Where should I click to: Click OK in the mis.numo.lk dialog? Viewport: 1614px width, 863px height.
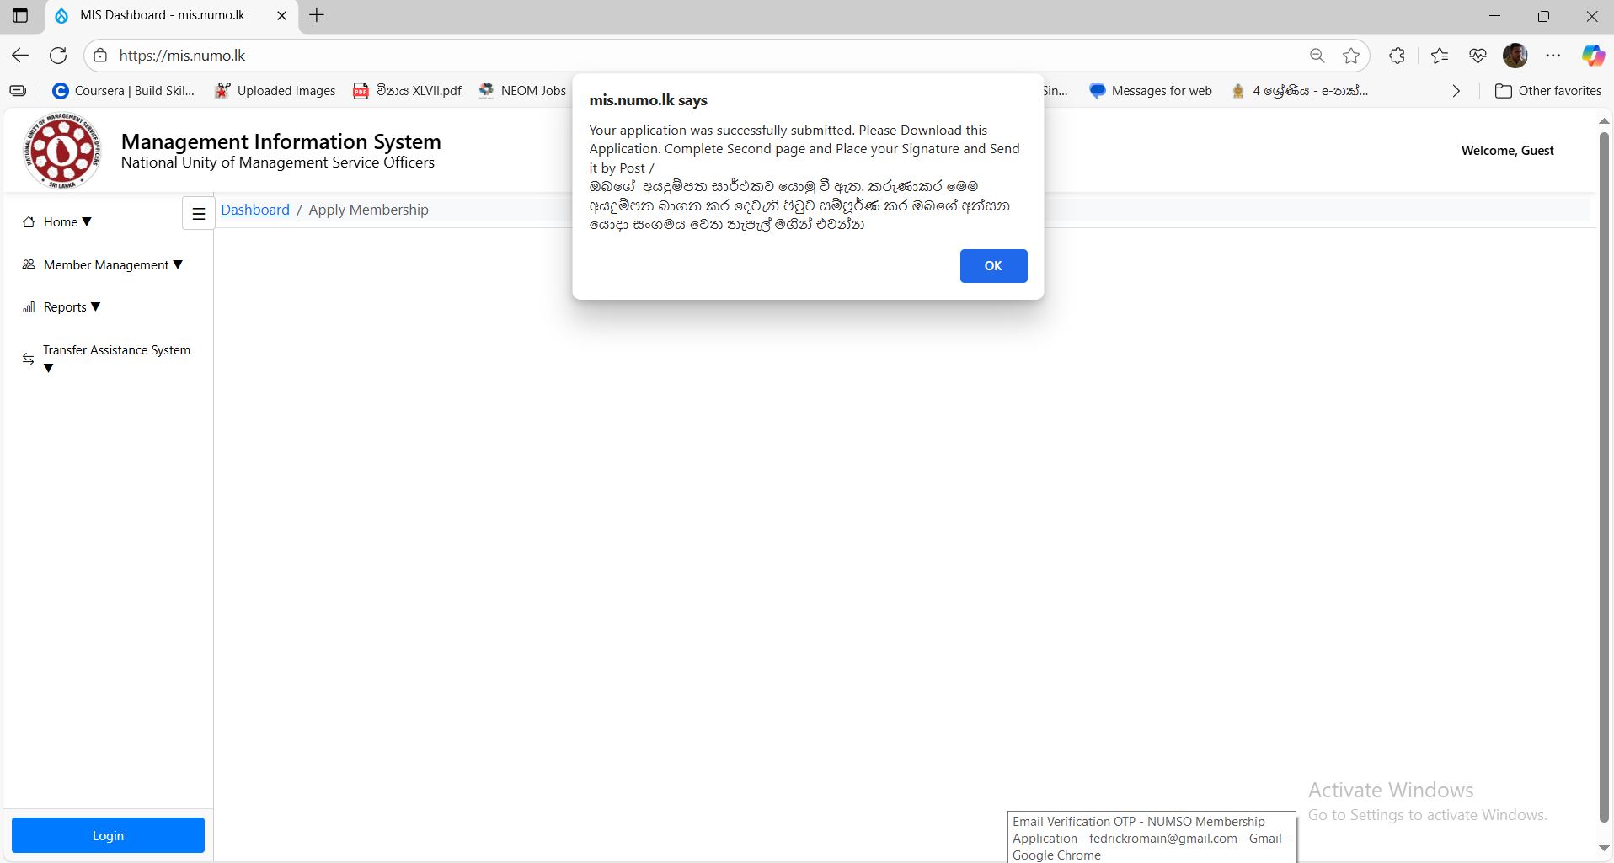point(993,266)
